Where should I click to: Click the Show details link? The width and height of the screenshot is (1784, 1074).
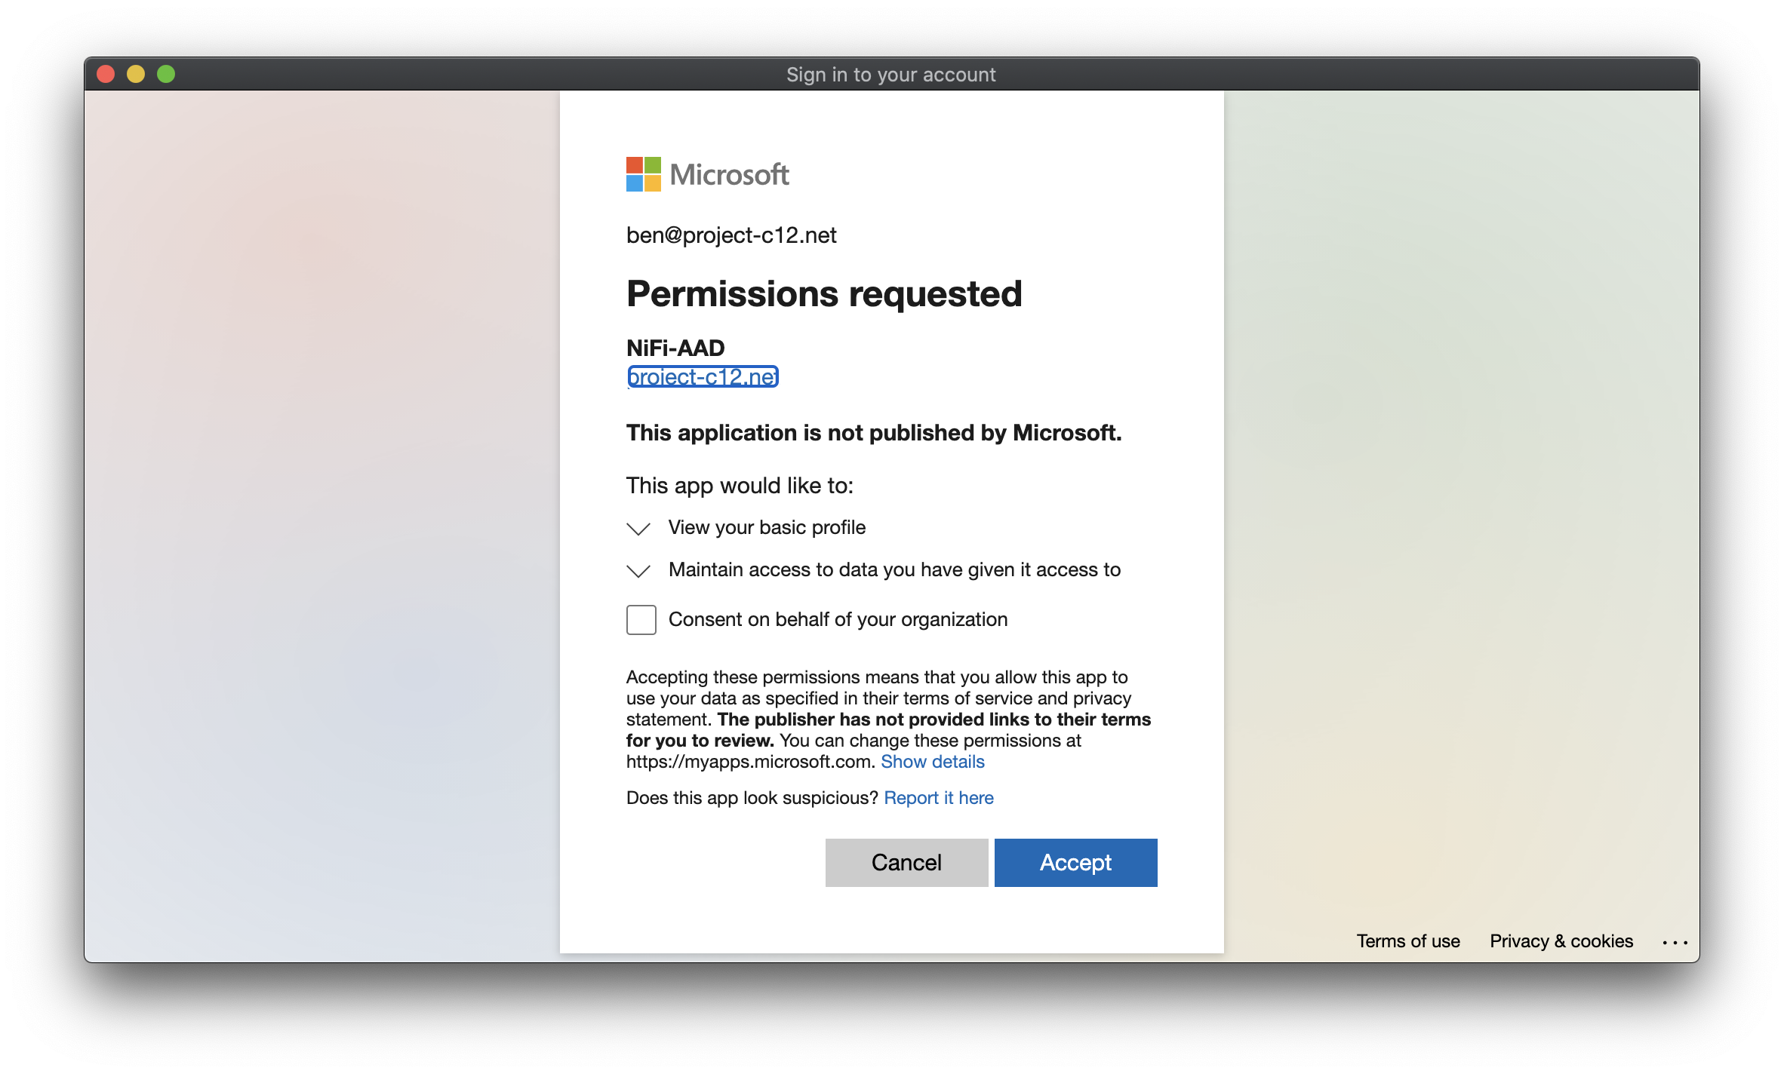[932, 762]
